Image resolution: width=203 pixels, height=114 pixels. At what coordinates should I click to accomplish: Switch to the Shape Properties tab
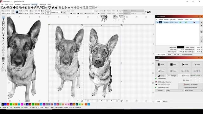[187, 54]
